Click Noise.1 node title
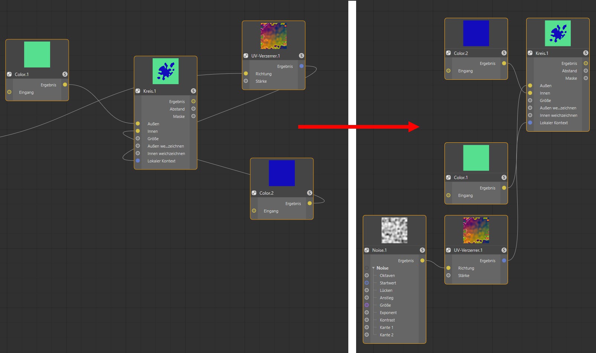Screen dimensions: 596x353 (379, 250)
